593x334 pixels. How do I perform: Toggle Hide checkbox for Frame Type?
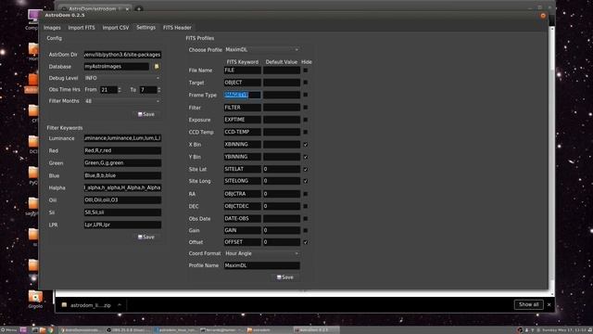pyautogui.click(x=306, y=95)
